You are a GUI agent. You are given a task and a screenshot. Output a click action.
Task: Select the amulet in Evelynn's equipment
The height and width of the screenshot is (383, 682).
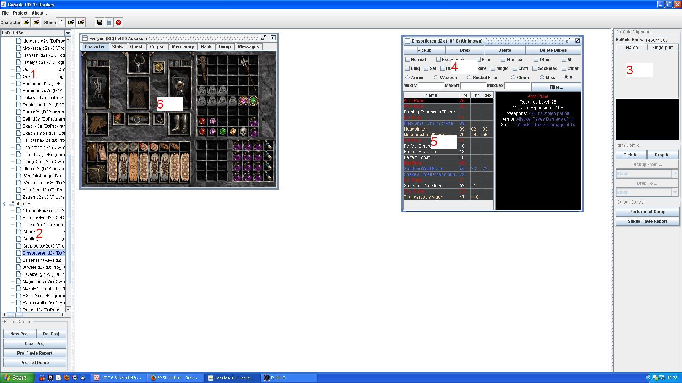pos(158,67)
